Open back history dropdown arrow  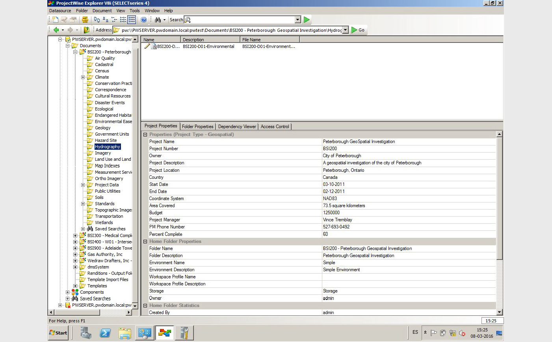(62, 30)
